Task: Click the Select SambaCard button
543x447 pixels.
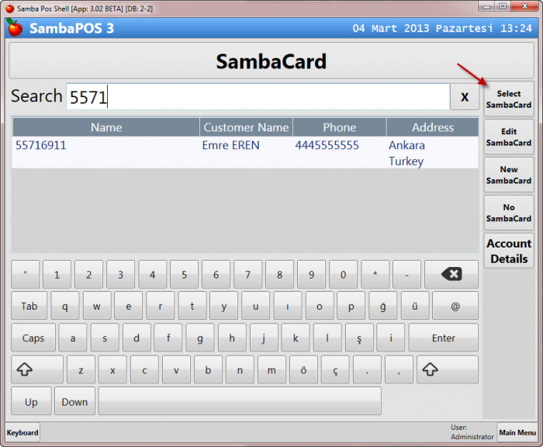Action: tap(508, 99)
